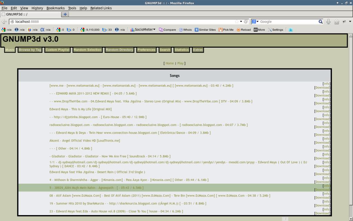The width and height of the screenshot is (353, 221).
Task: Click the home icon in navigation bar
Action: point(336,22)
